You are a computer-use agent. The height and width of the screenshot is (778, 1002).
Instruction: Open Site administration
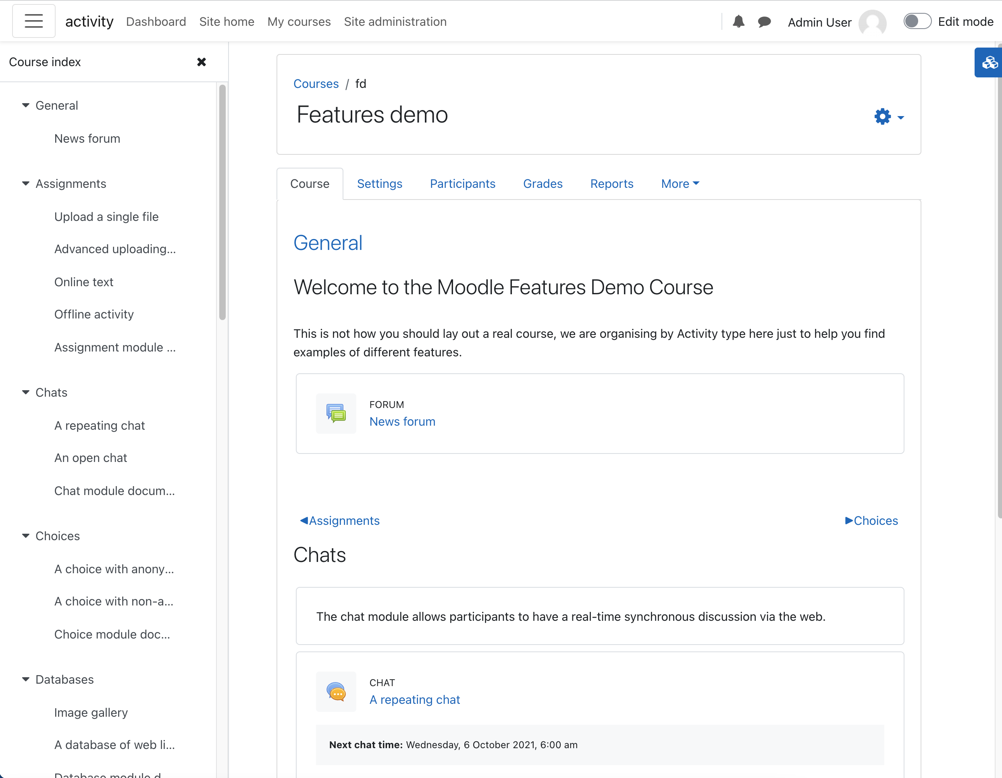pyautogui.click(x=395, y=21)
